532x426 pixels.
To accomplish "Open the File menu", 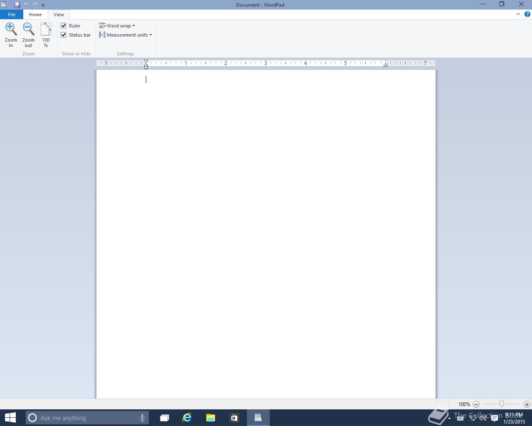I will (12, 15).
